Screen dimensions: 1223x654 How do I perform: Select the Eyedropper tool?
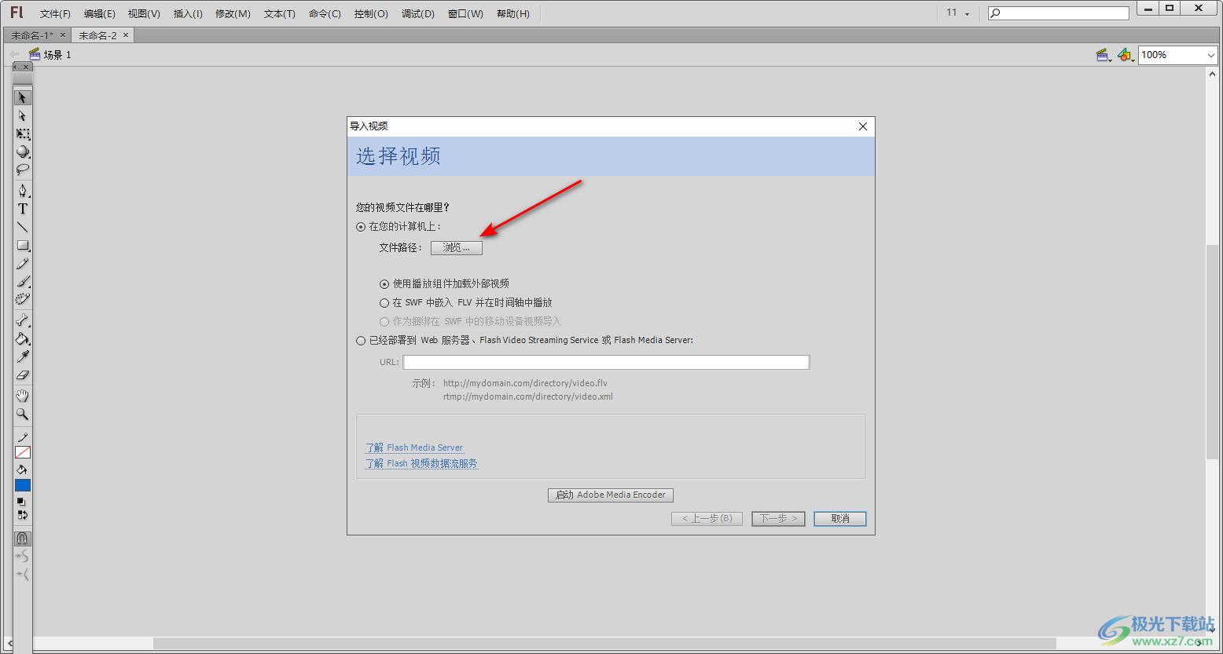tap(23, 356)
